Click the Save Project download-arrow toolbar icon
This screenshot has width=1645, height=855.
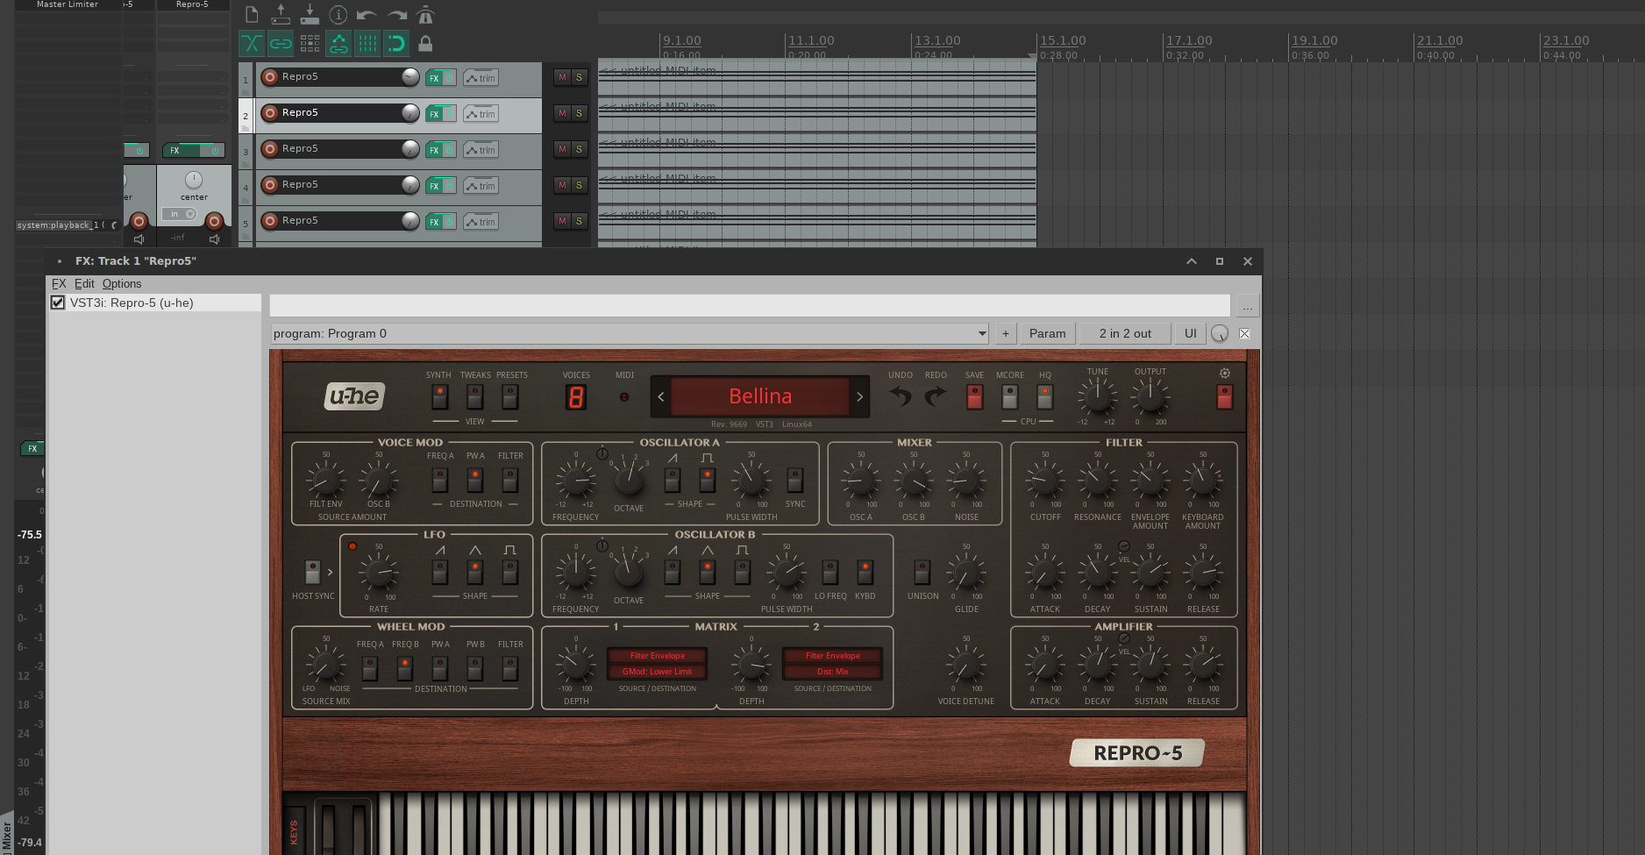310,15
